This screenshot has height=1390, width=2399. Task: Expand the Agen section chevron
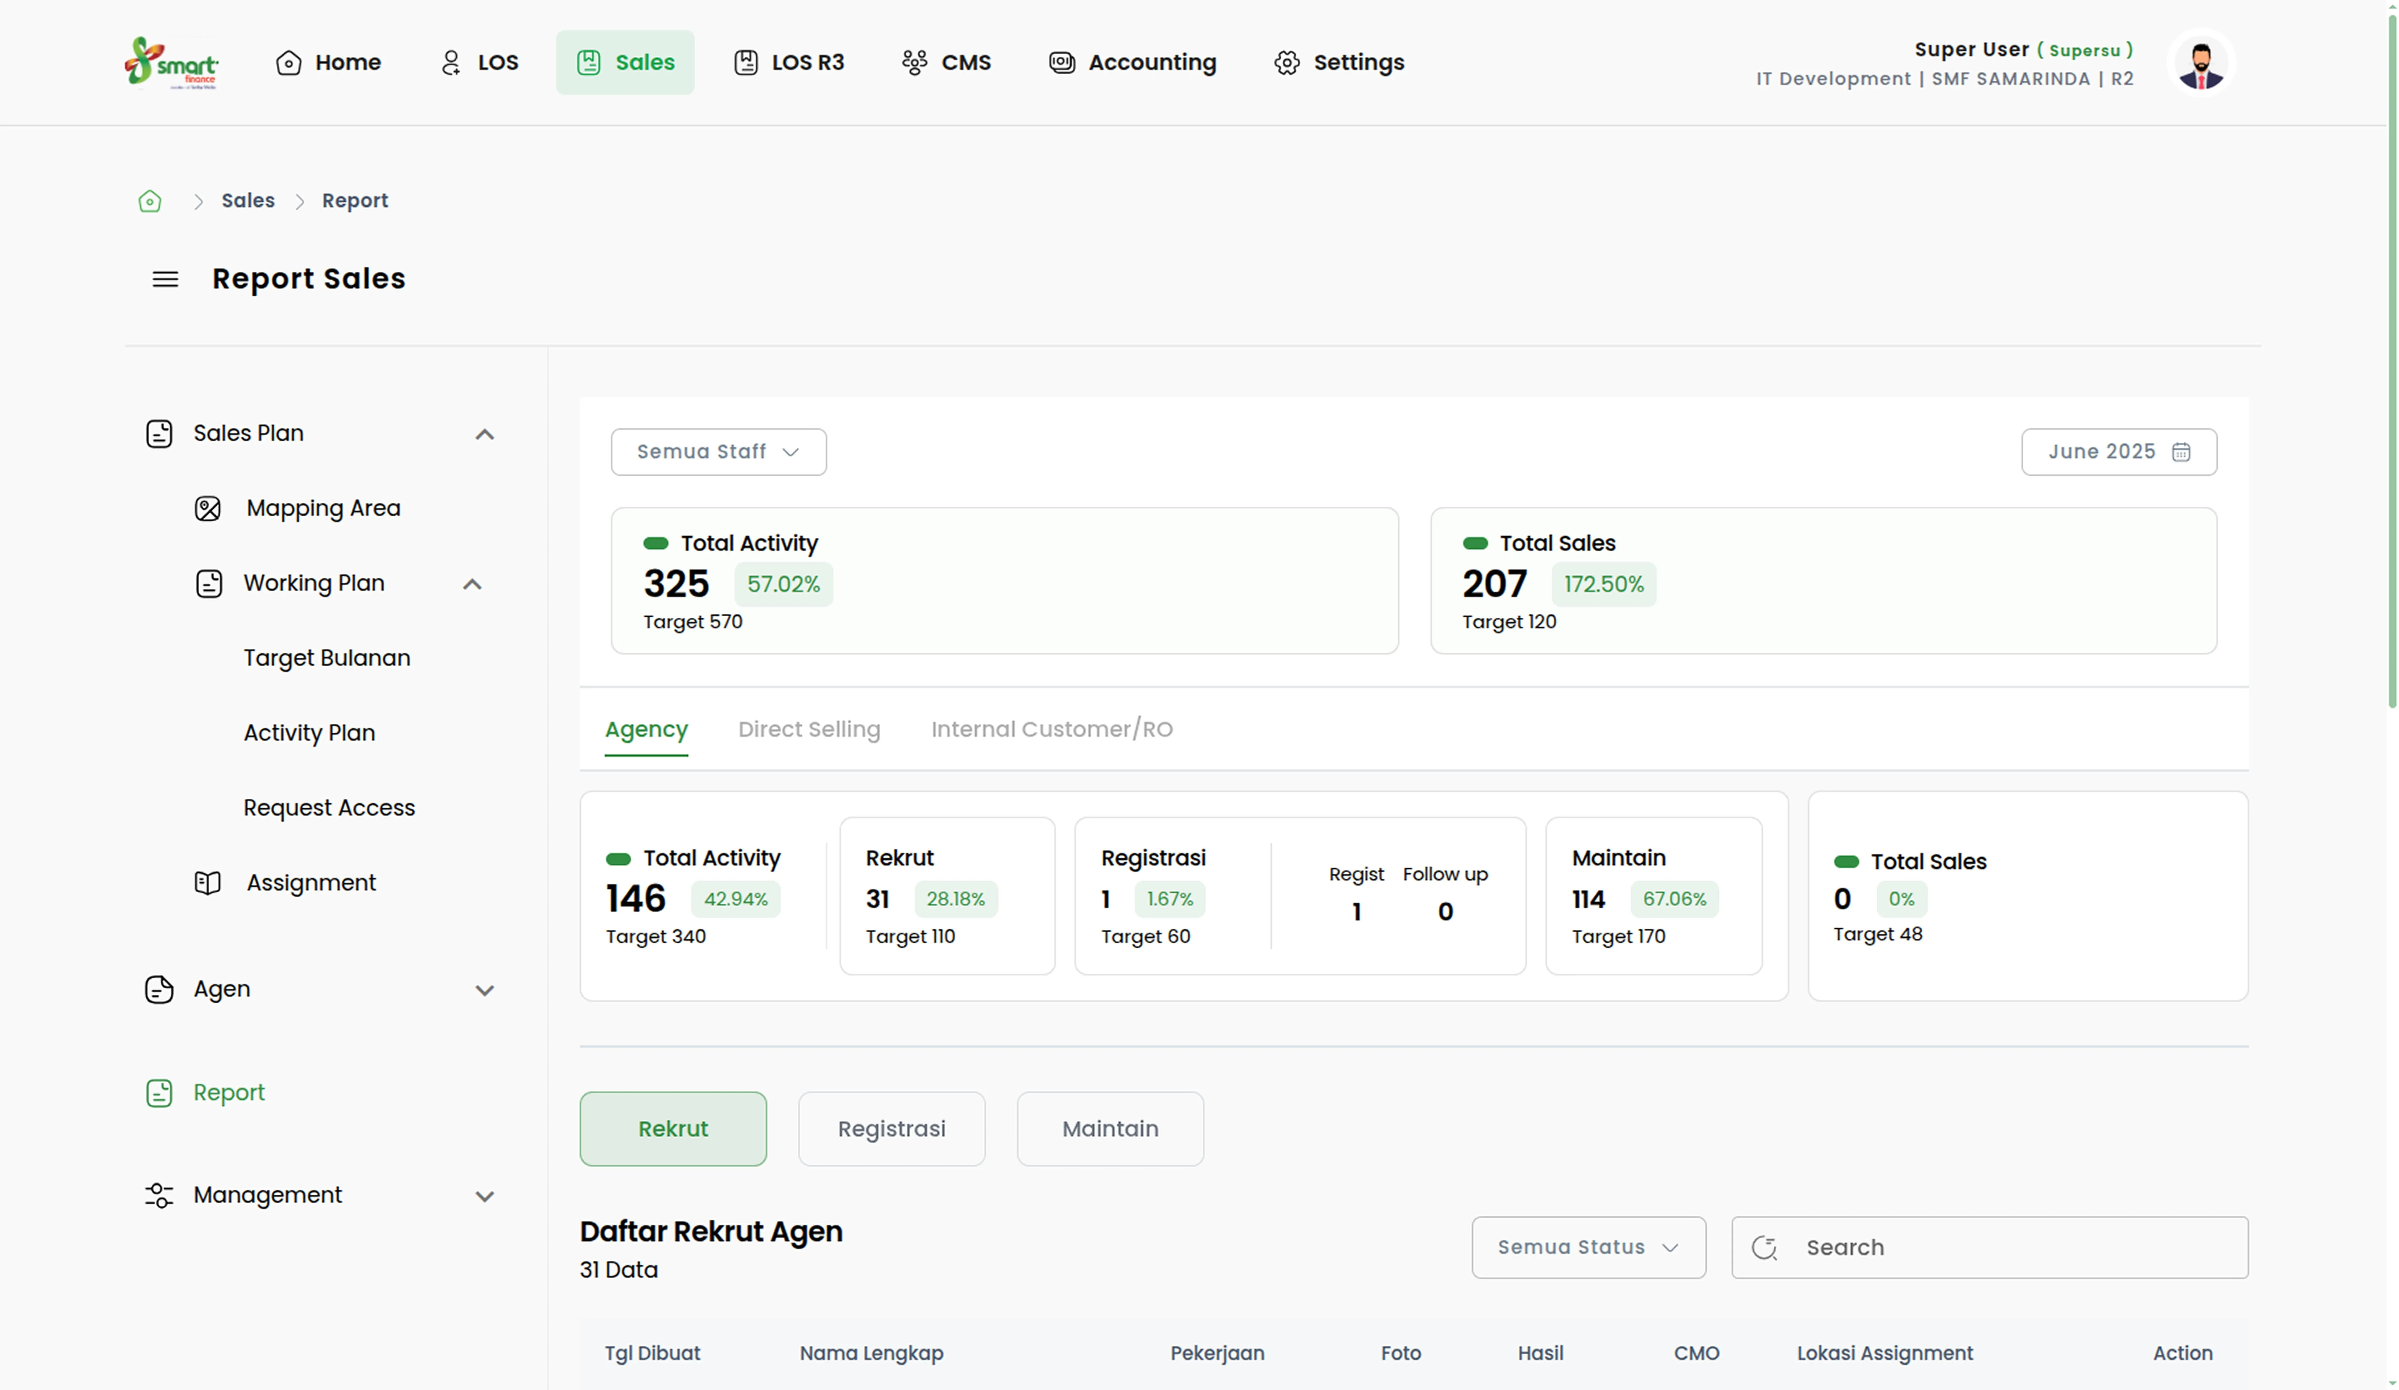(484, 990)
